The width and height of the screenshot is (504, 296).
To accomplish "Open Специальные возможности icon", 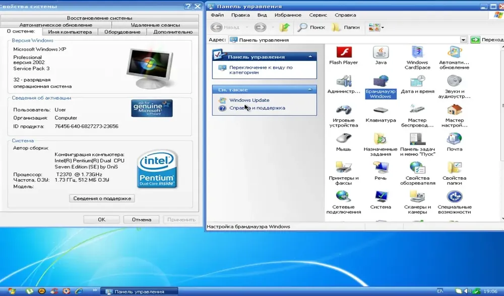I will [454, 202].
